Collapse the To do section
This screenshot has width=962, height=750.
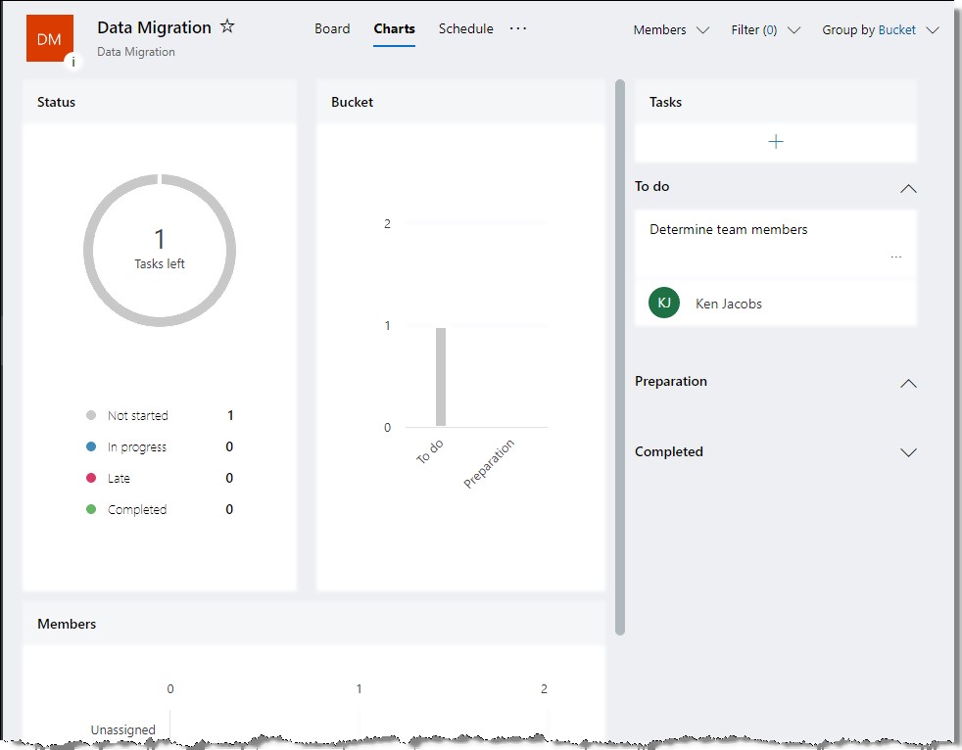pyautogui.click(x=909, y=187)
